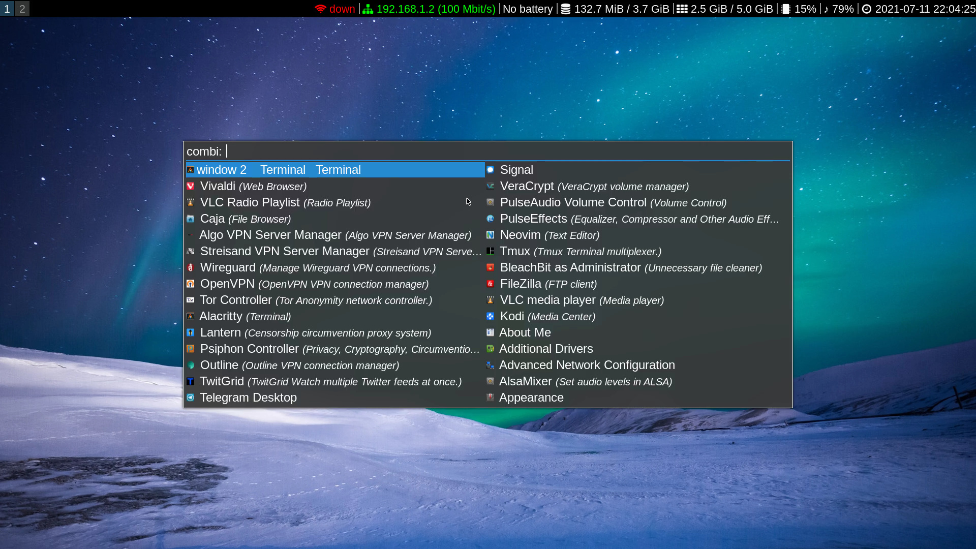976x549 pixels.
Task: Click the Psiphon Controller icon
Action: click(x=191, y=349)
